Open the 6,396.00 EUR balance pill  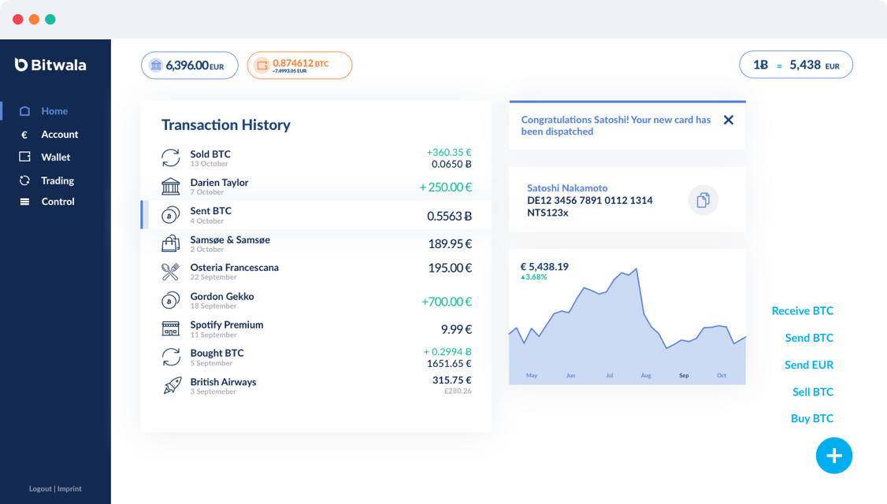(188, 65)
